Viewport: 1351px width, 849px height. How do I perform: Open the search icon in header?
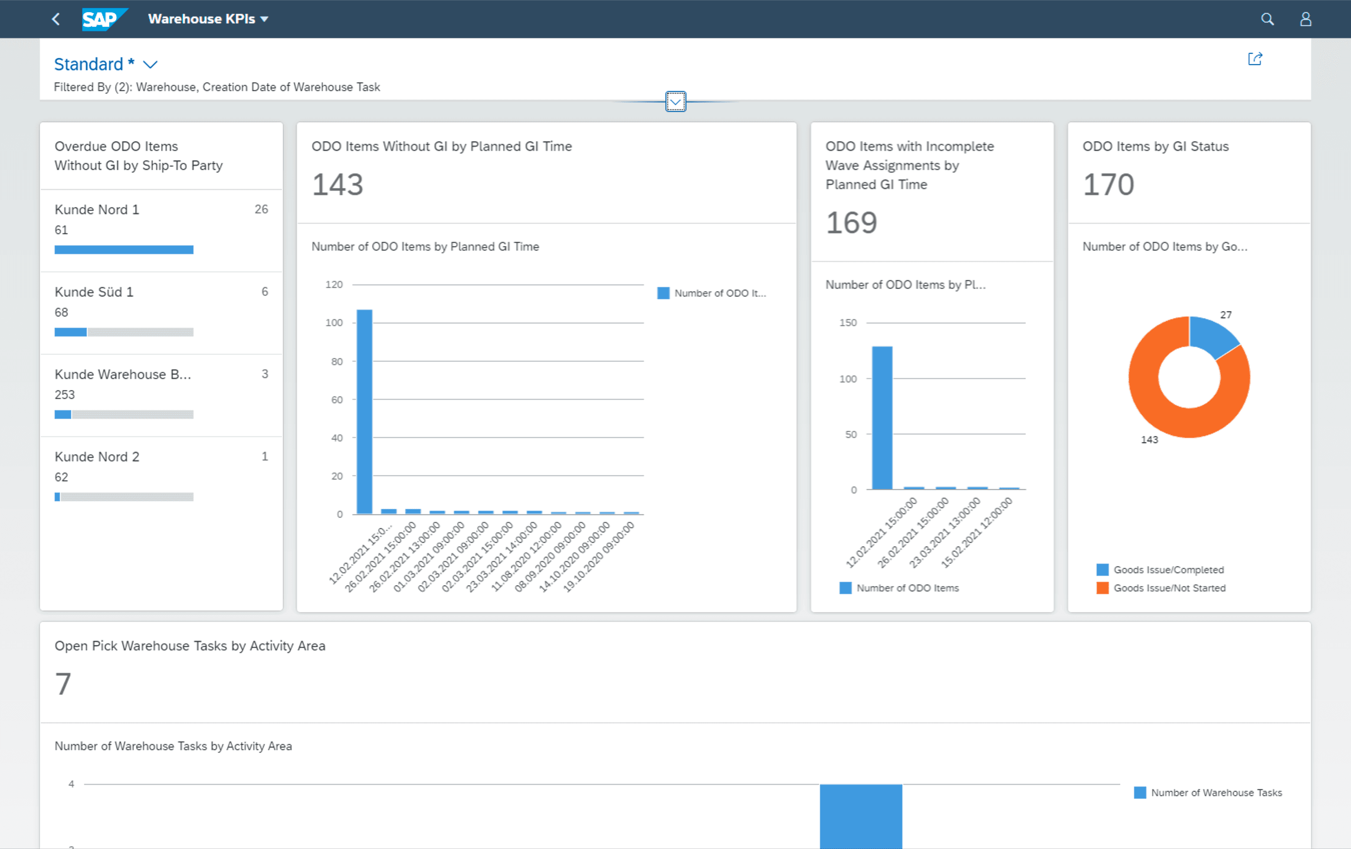tap(1267, 19)
